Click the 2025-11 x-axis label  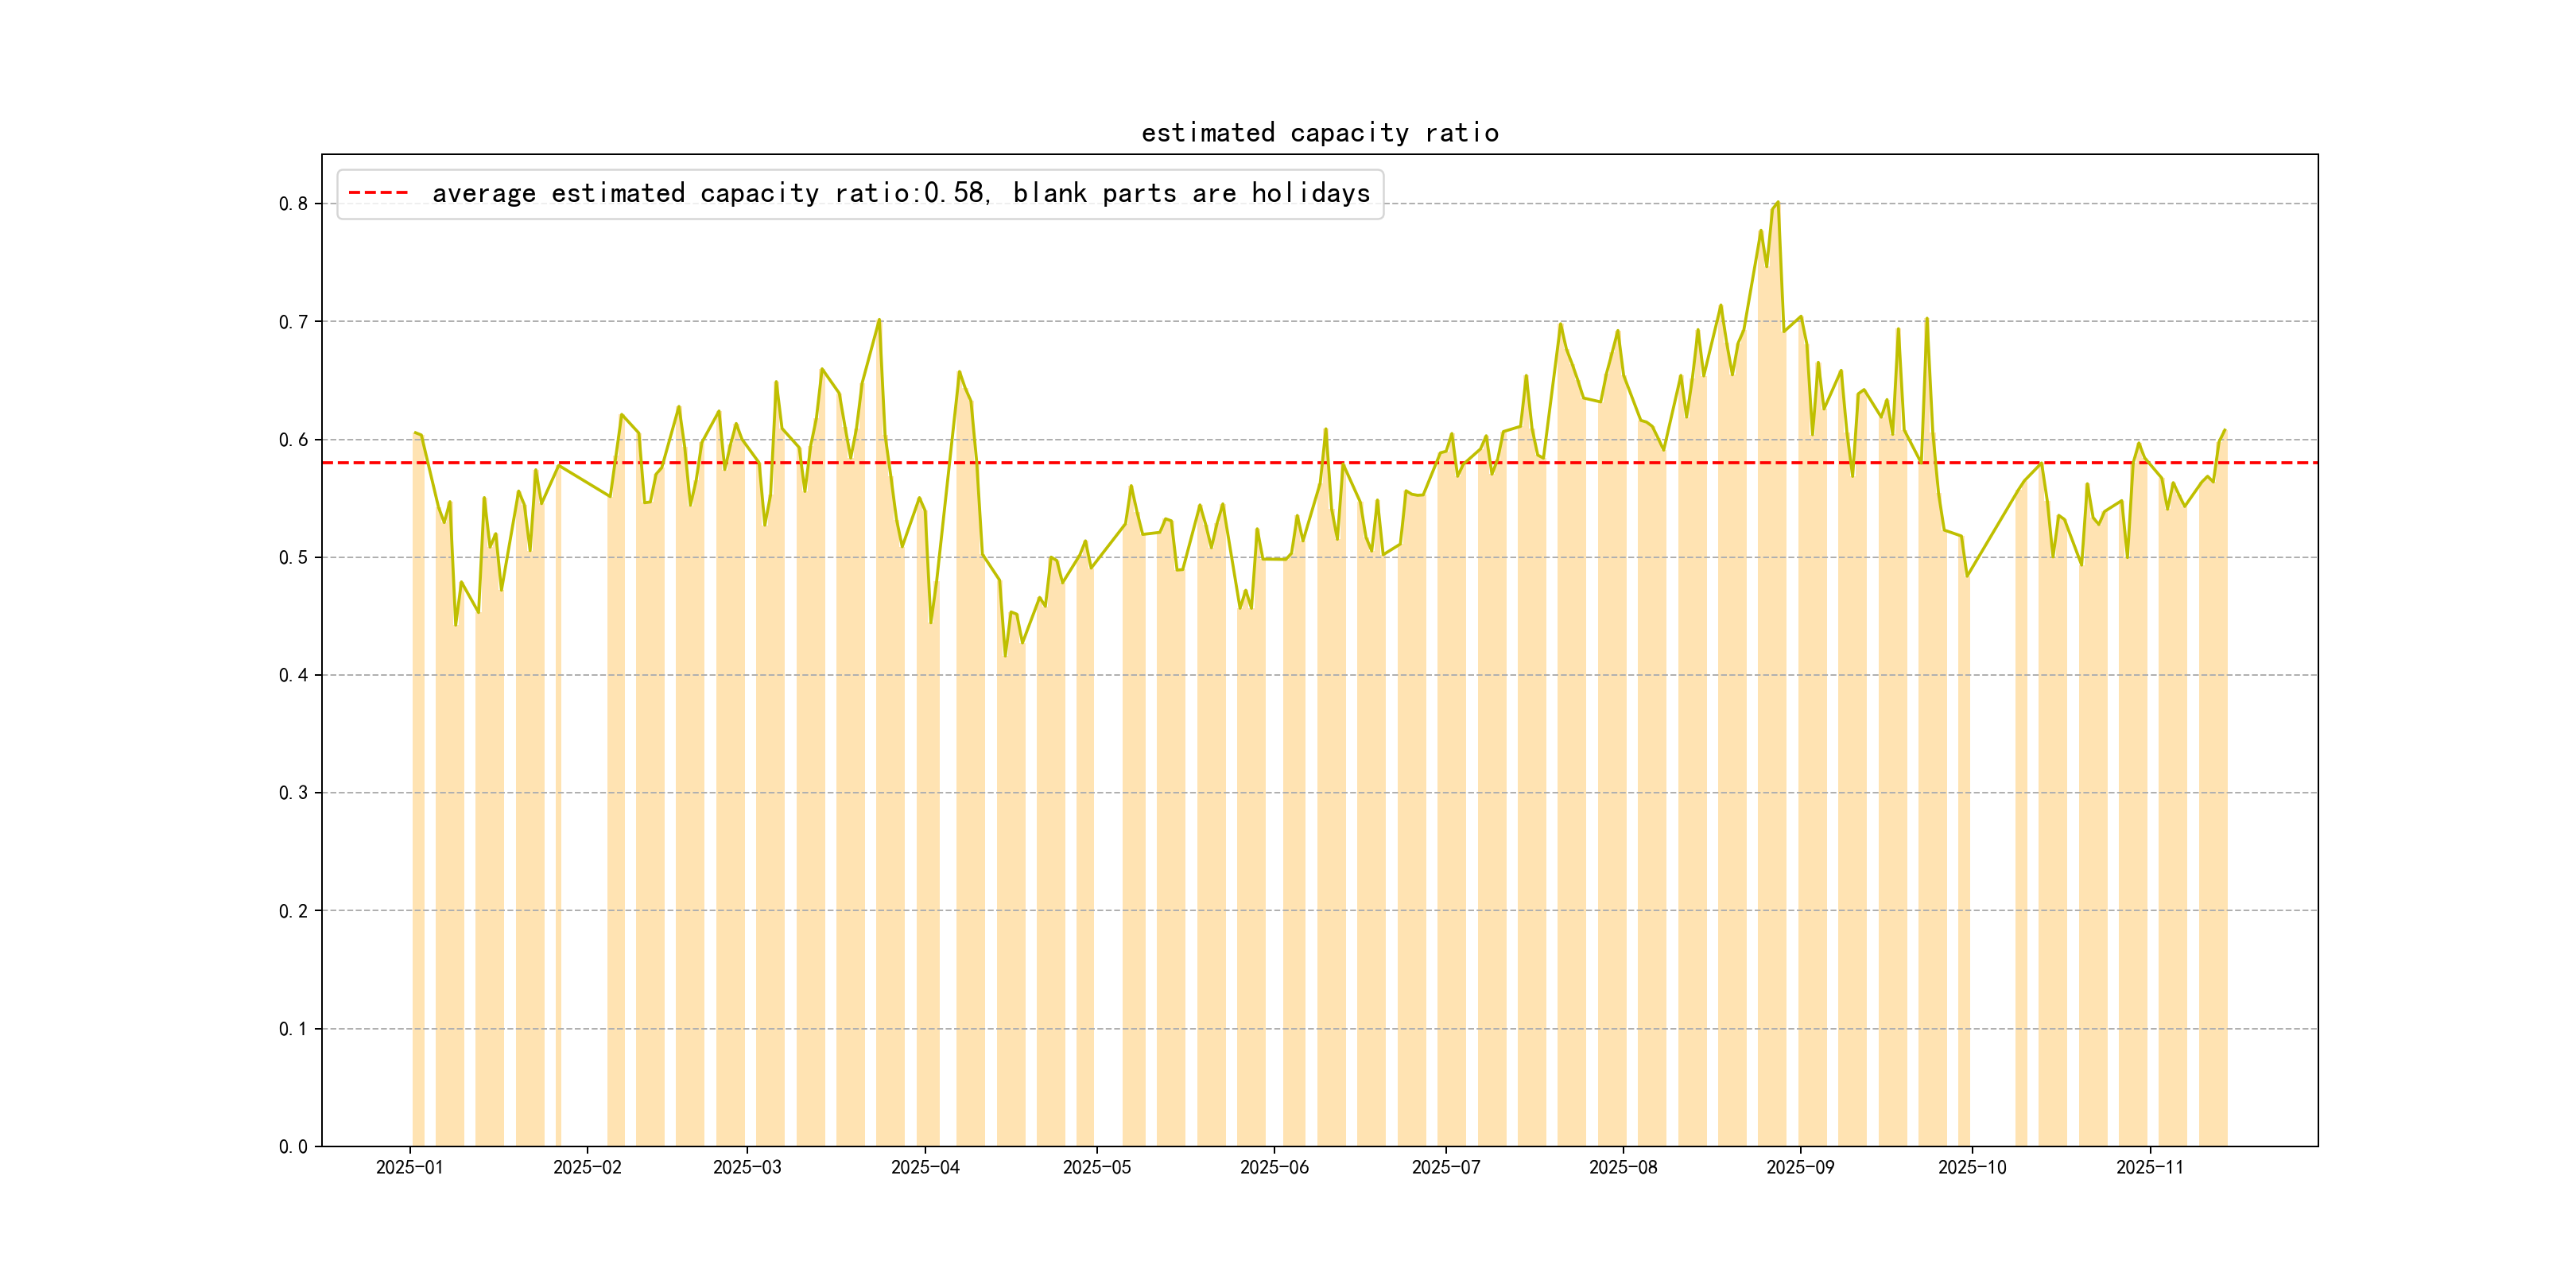pos(2150,1167)
